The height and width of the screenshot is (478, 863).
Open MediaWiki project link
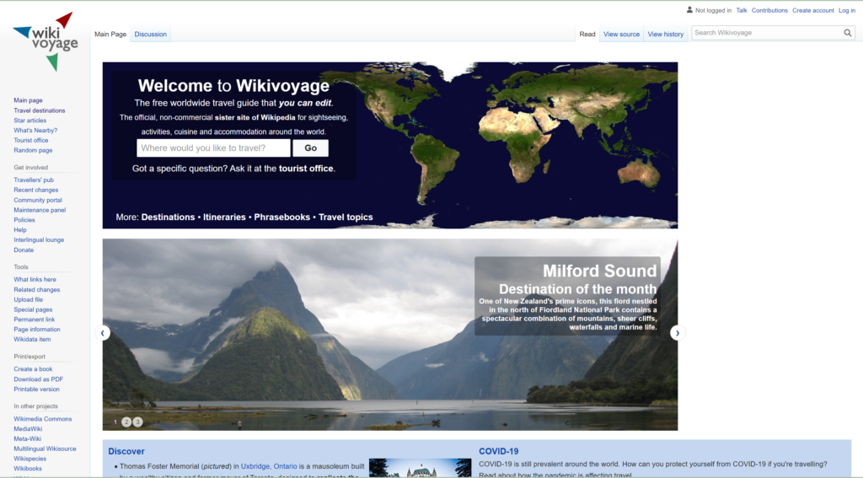click(28, 429)
